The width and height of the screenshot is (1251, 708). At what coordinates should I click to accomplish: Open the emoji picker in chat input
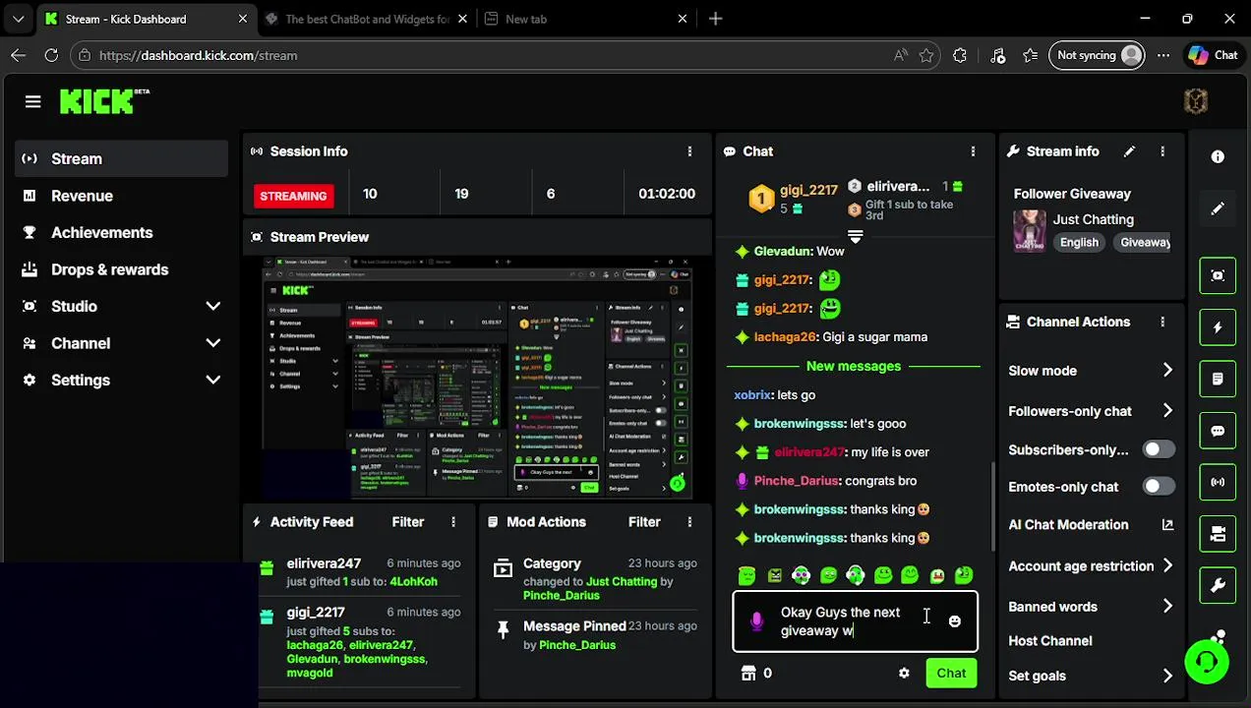point(954,621)
